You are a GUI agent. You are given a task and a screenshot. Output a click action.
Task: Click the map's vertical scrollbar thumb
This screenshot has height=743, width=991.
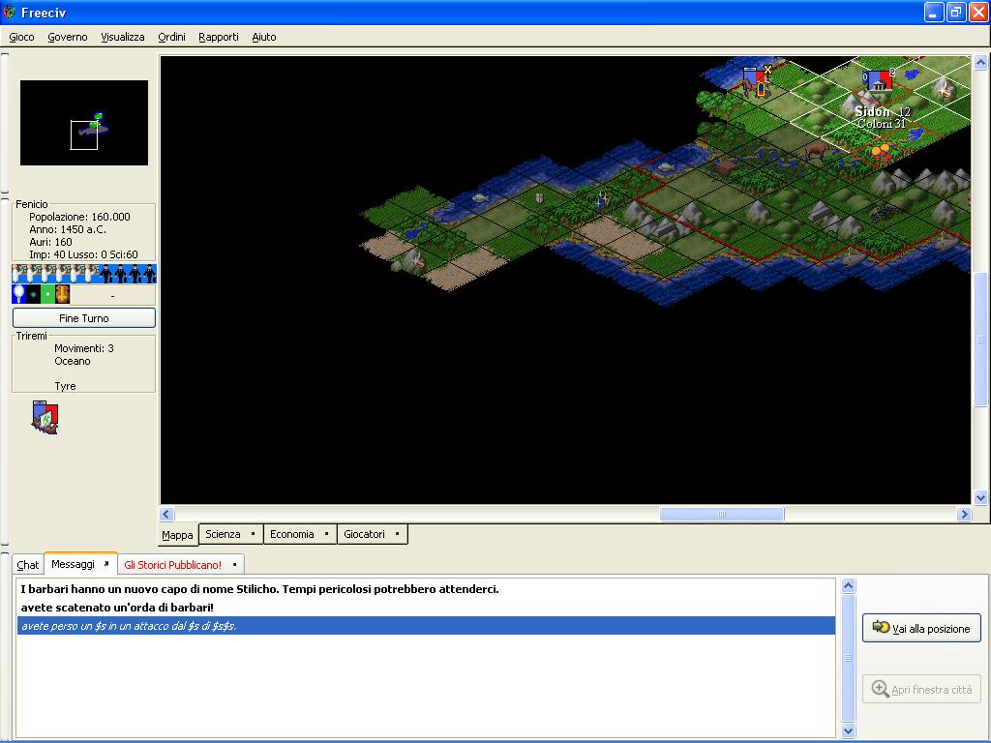pyautogui.click(x=980, y=340)
